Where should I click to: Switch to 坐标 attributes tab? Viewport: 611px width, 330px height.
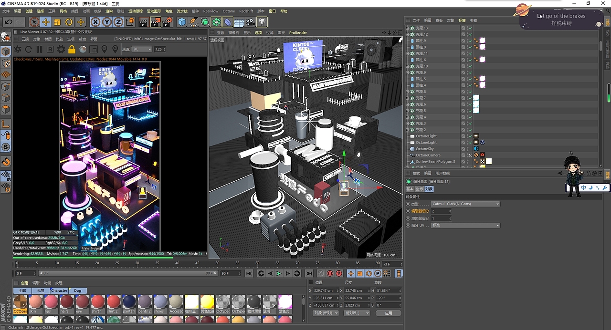click(419, 189)
